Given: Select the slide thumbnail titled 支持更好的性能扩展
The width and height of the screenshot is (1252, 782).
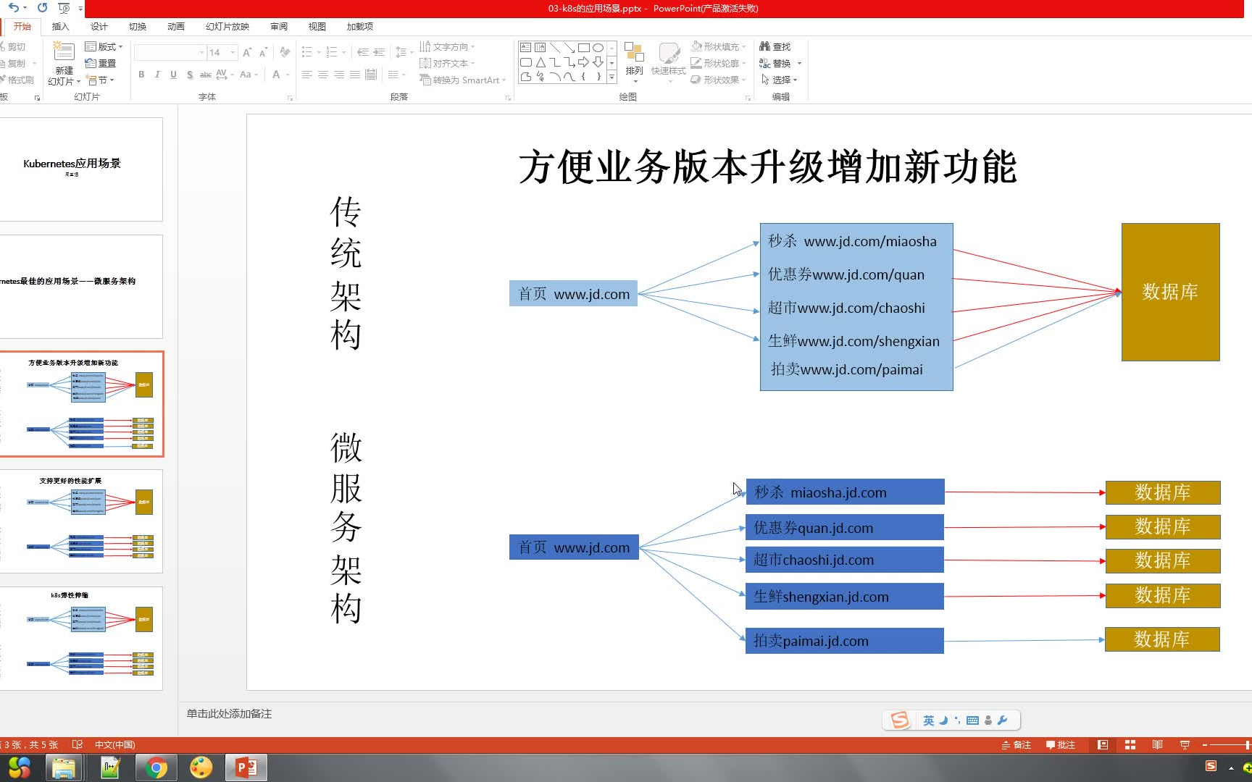Looking at the screenshot, I should [82, 520].
